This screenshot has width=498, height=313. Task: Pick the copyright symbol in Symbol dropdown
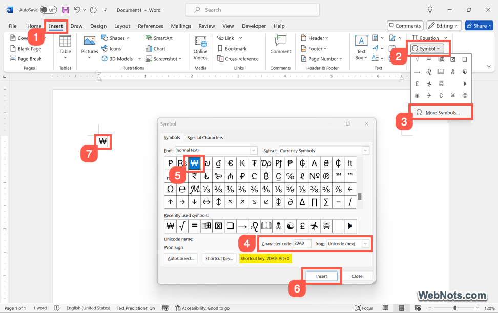[x=465, y=96]
